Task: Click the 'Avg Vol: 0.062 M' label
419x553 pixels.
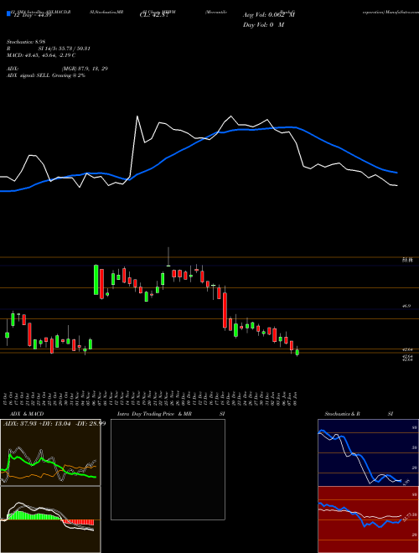Action: coord(269,15)
